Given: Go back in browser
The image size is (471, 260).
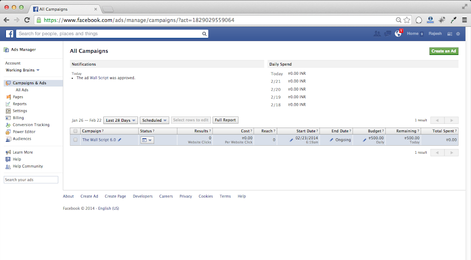Looking at the screenshot, I should click(6, 20).
